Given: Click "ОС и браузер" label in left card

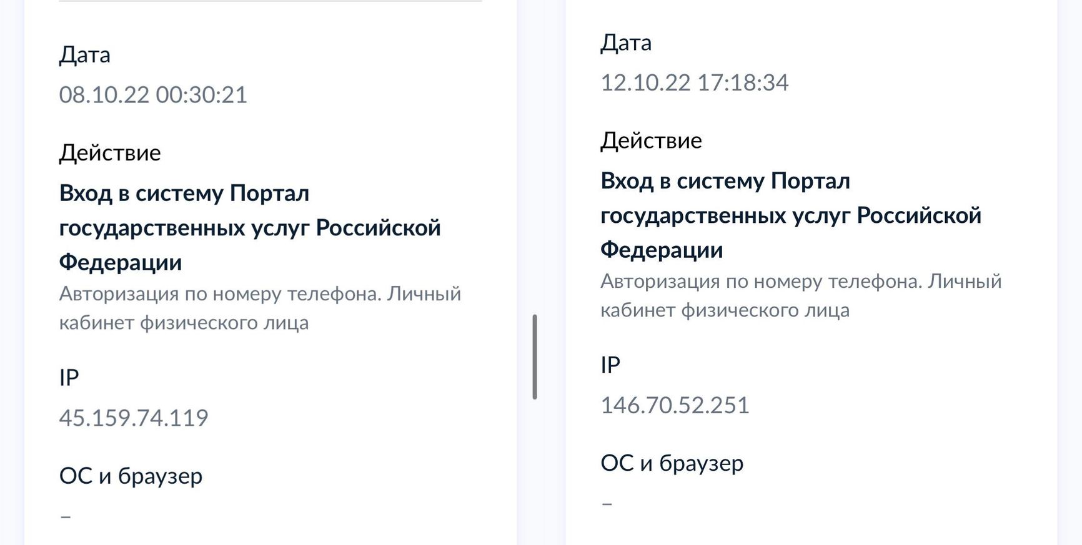Looking at the screenshot, I should (131, 476).
